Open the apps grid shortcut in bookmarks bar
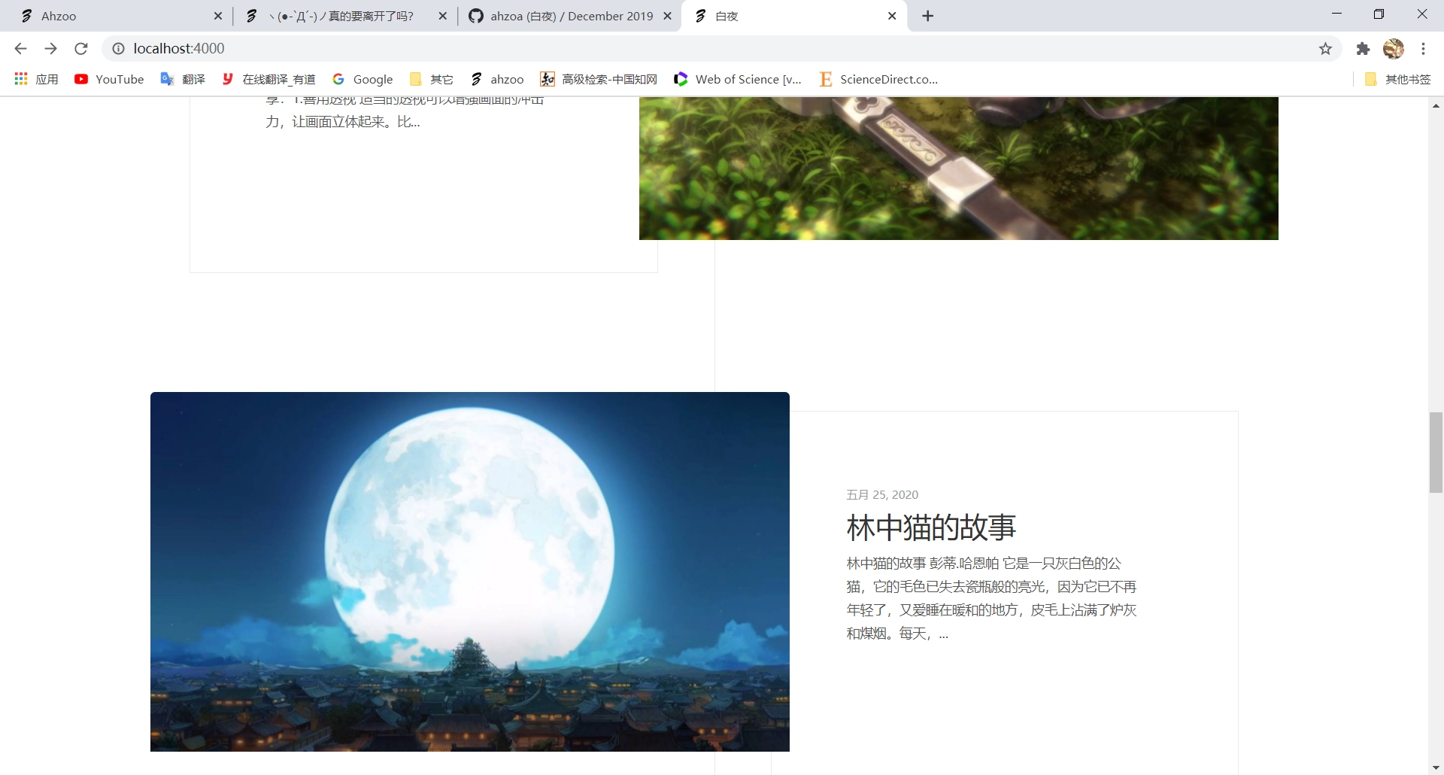 pyautogui.click(x=36, y=79)
